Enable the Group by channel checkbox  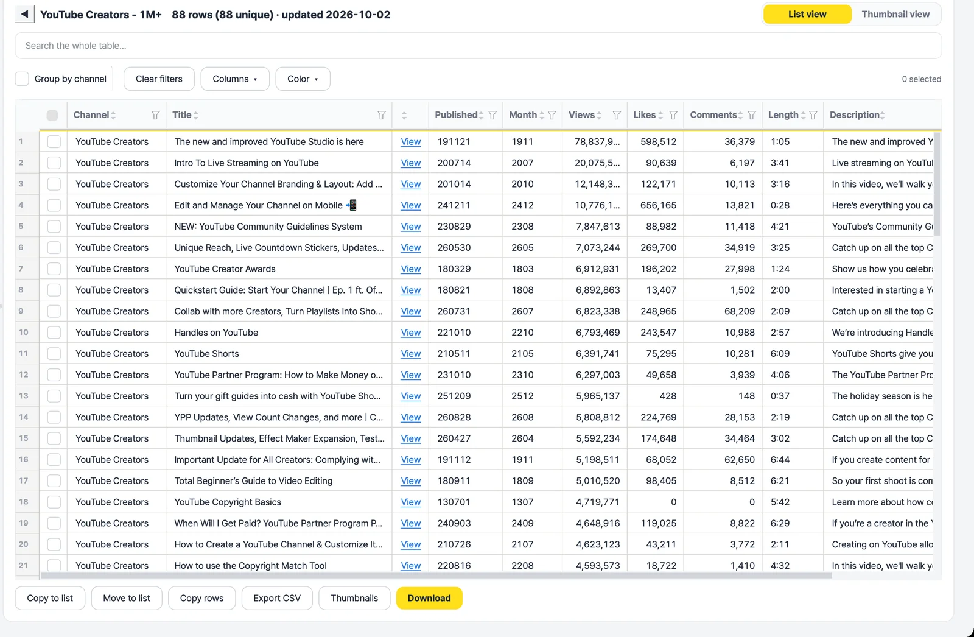pyautogui.click(x=22, y=79)
